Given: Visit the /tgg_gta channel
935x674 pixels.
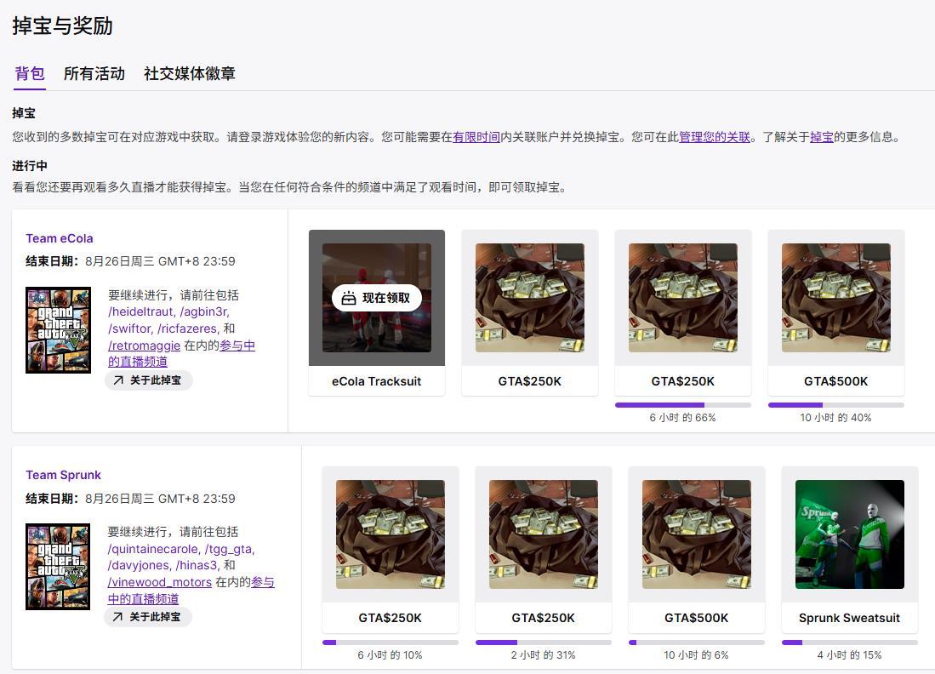Looking at the screenshot, I should pyautogui.click(x=230, y=549).
